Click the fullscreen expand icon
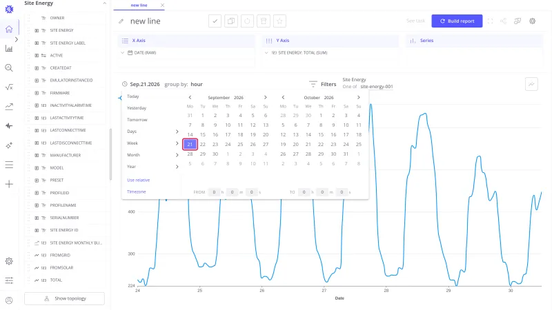This screenshot has width=552, height=310. click(490, 21)
